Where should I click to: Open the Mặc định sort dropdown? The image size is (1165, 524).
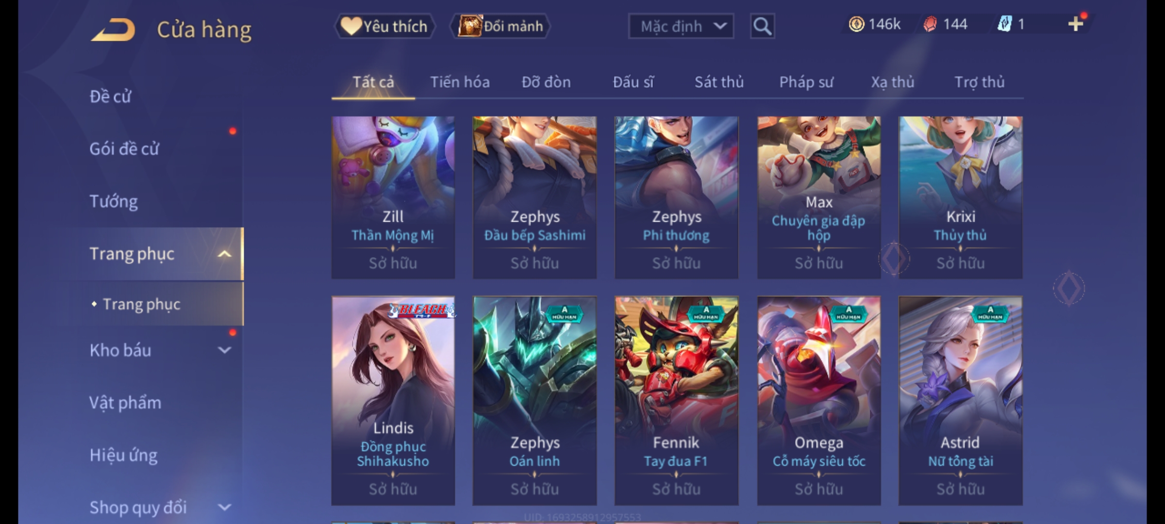coord(681,26)
